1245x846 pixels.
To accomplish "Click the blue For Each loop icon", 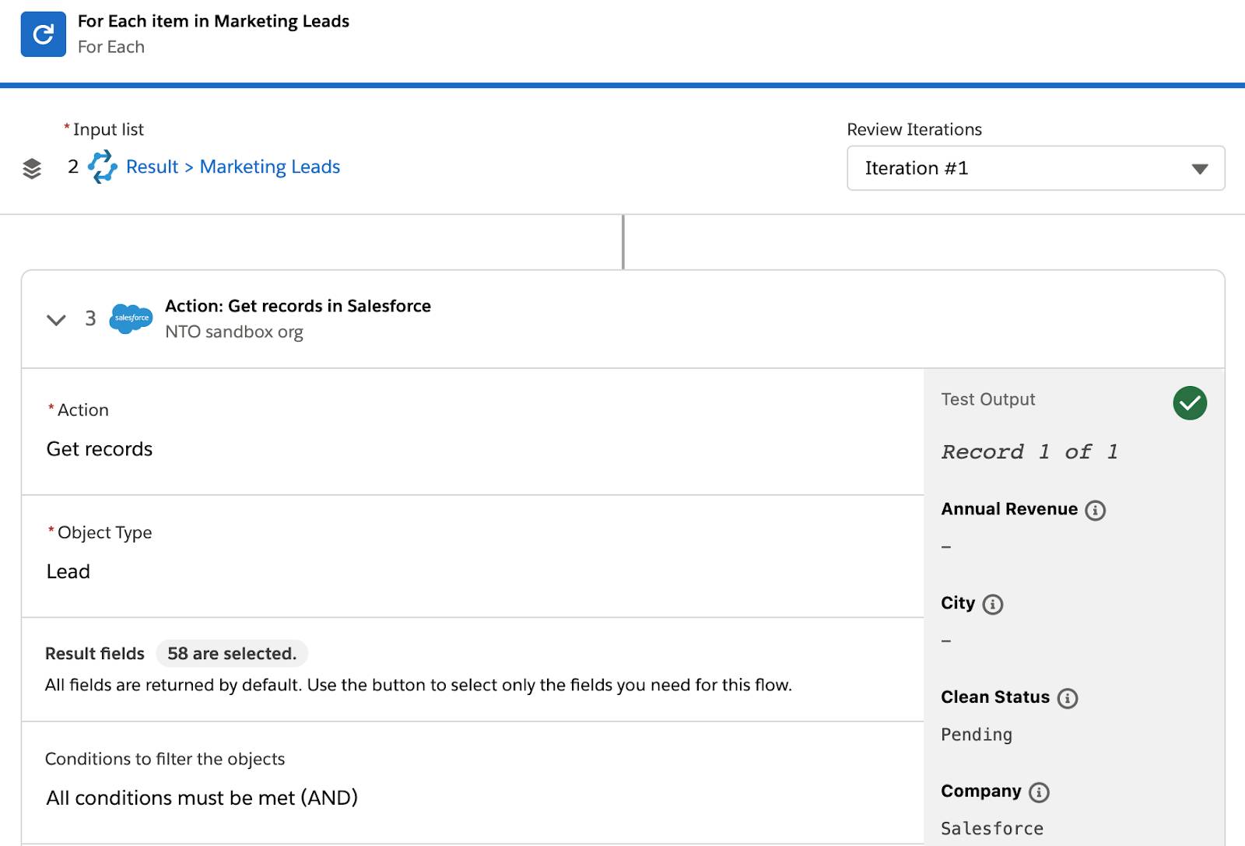I will pos(44,34).
